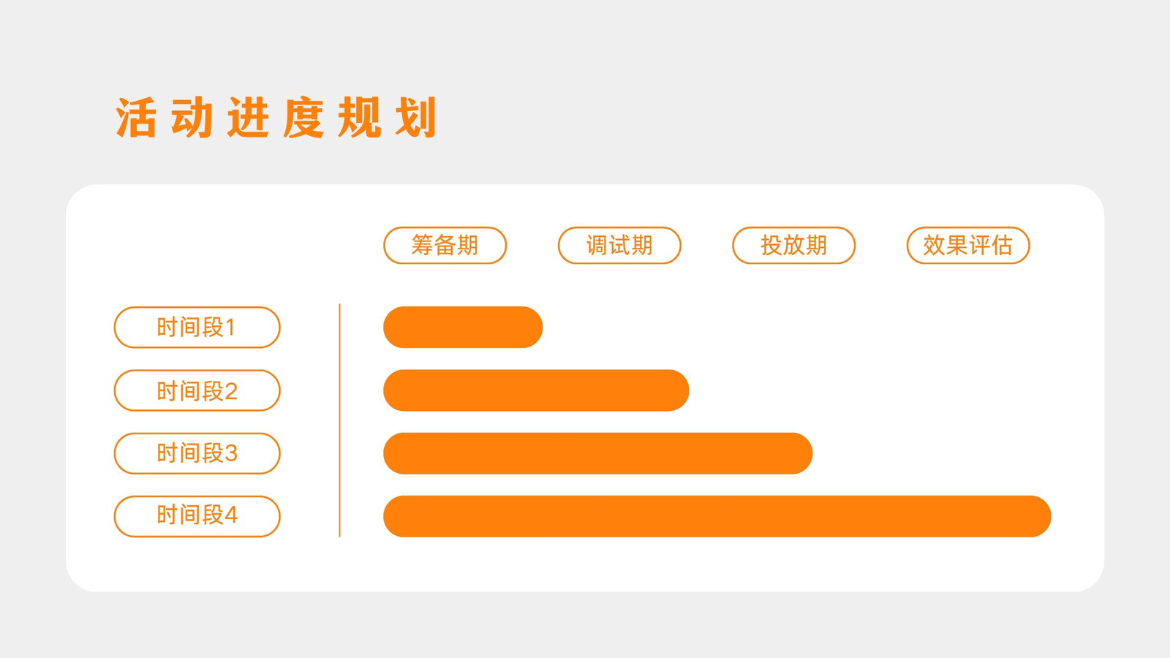Screen dimensions: 1170x658
Task: Click the 时间段1 row label
Action: pyautogui.click(x=197, y=328)
